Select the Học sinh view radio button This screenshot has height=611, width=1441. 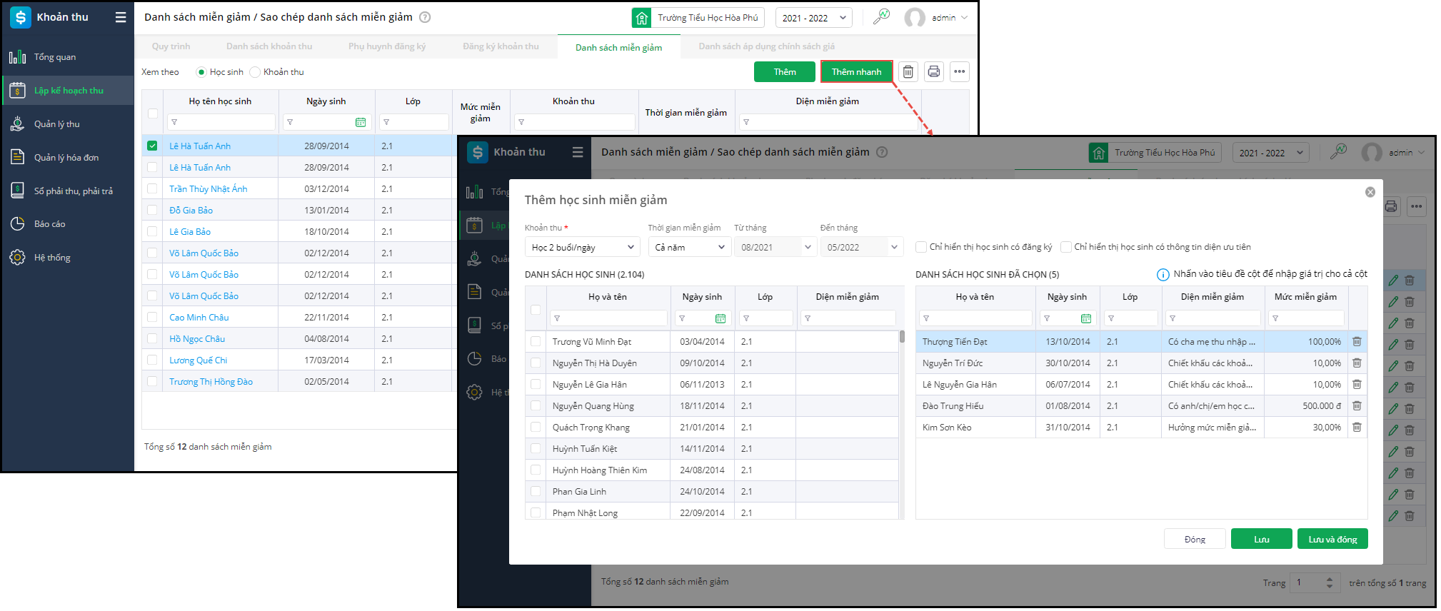point(201,72)
